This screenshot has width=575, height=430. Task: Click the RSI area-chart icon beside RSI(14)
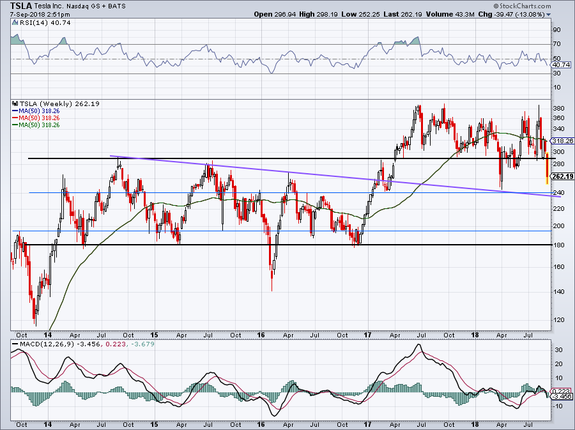(x=15, y=23)
